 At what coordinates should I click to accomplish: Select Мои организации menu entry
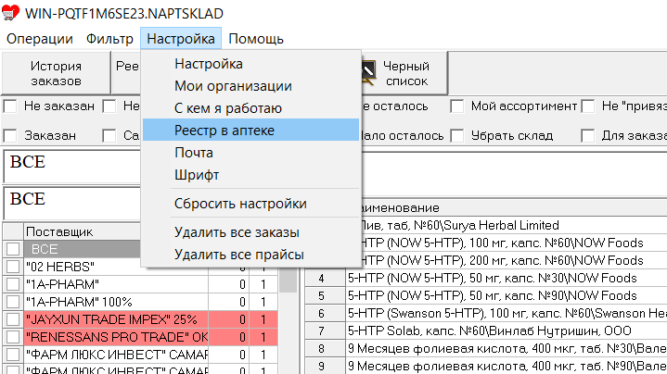click(251, 86)
